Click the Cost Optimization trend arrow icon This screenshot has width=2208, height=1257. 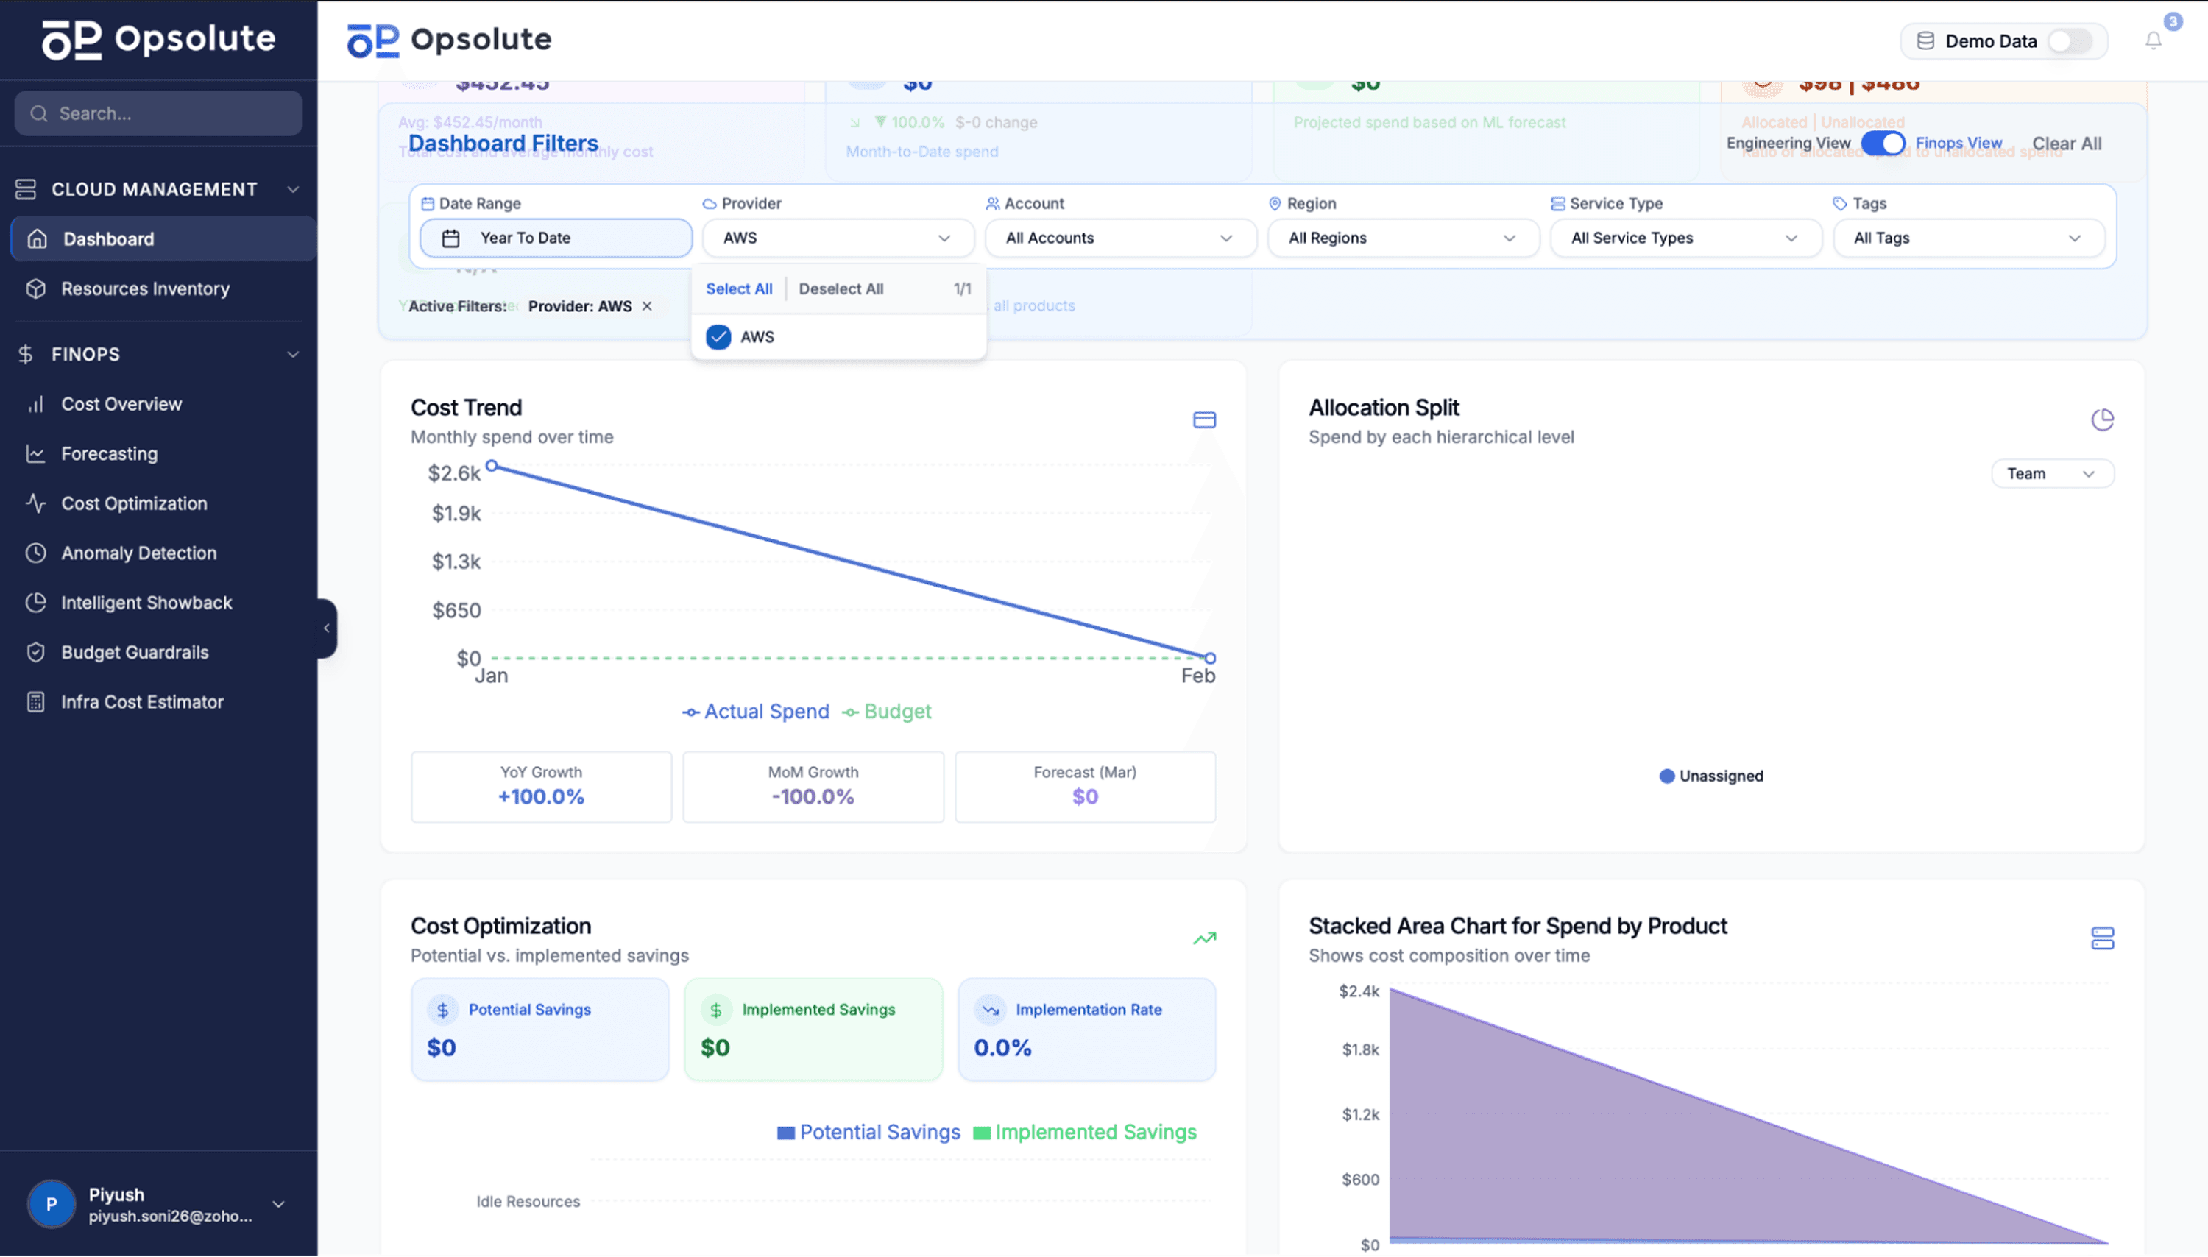pos(1204,938)
